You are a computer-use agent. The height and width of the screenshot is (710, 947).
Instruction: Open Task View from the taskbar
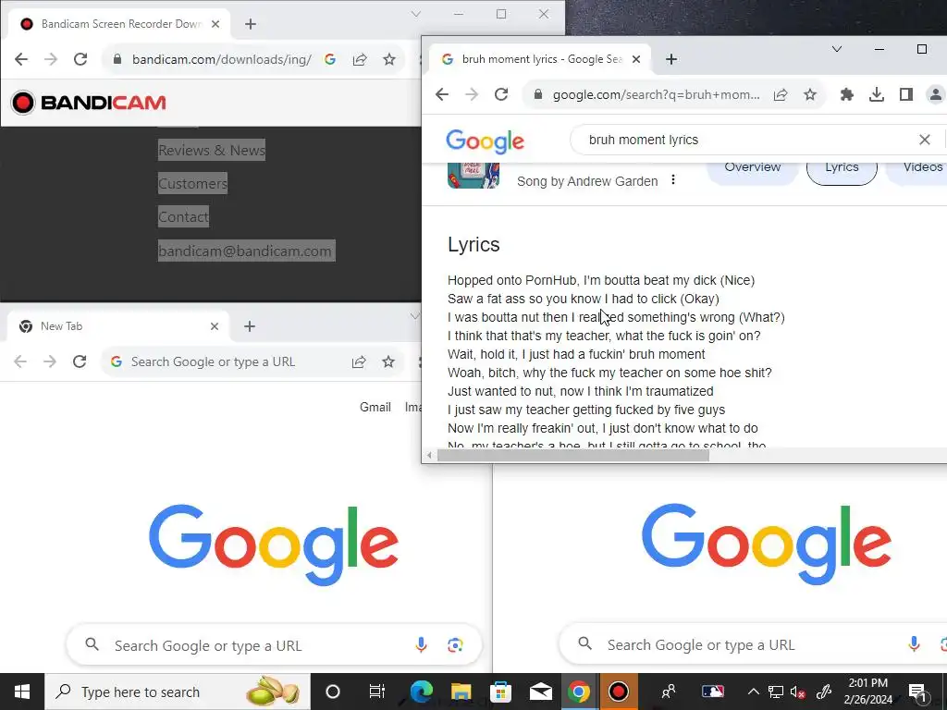377,692
